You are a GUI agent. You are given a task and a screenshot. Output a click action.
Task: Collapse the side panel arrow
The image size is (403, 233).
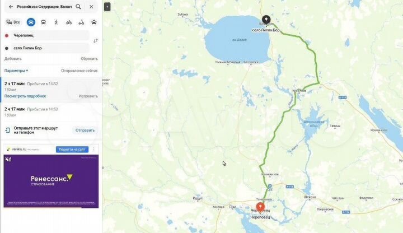click(x=107, y=7)
